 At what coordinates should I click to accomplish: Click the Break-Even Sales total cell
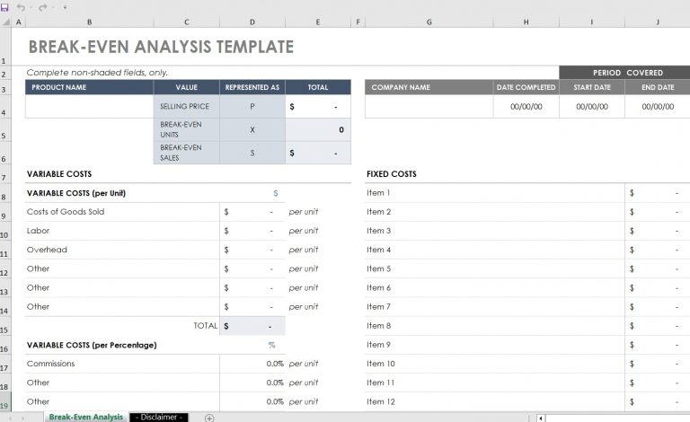coord(318,153)
